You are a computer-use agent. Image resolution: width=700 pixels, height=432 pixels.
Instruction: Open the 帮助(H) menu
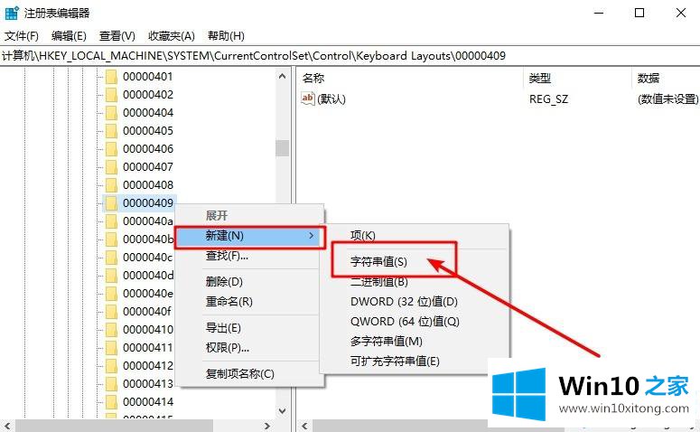226,36
